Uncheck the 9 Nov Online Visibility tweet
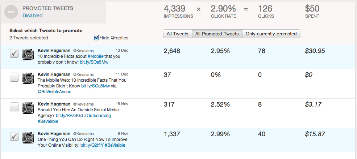 [x=14, y=137]
